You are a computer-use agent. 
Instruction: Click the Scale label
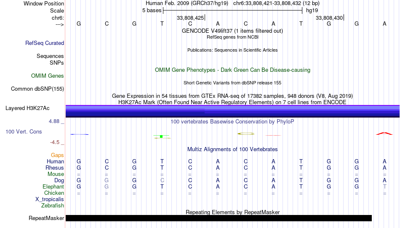pos(57,10)
